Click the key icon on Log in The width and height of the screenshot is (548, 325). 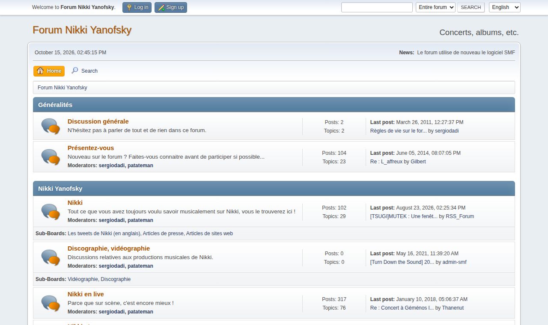[129, 7]
